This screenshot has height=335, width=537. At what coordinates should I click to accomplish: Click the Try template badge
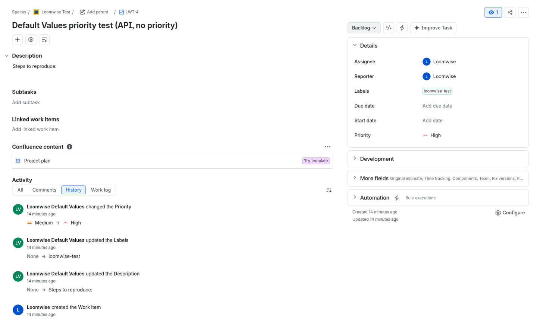click(x=316, y=161)
